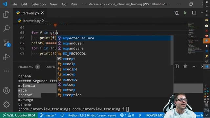
Task: Open the Edit menu
Action: [24, 4]
